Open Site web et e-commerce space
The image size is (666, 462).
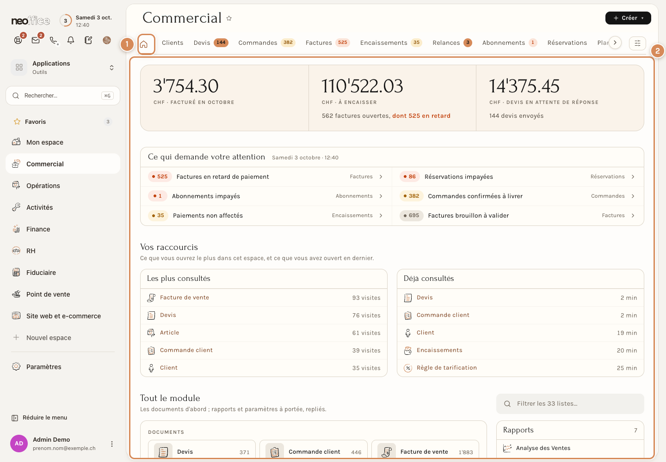(x=63, y=316)
